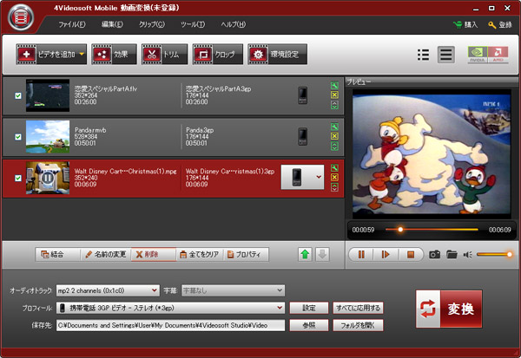
Task: Click the 削除 delete button
Action: tap(154, 255)
